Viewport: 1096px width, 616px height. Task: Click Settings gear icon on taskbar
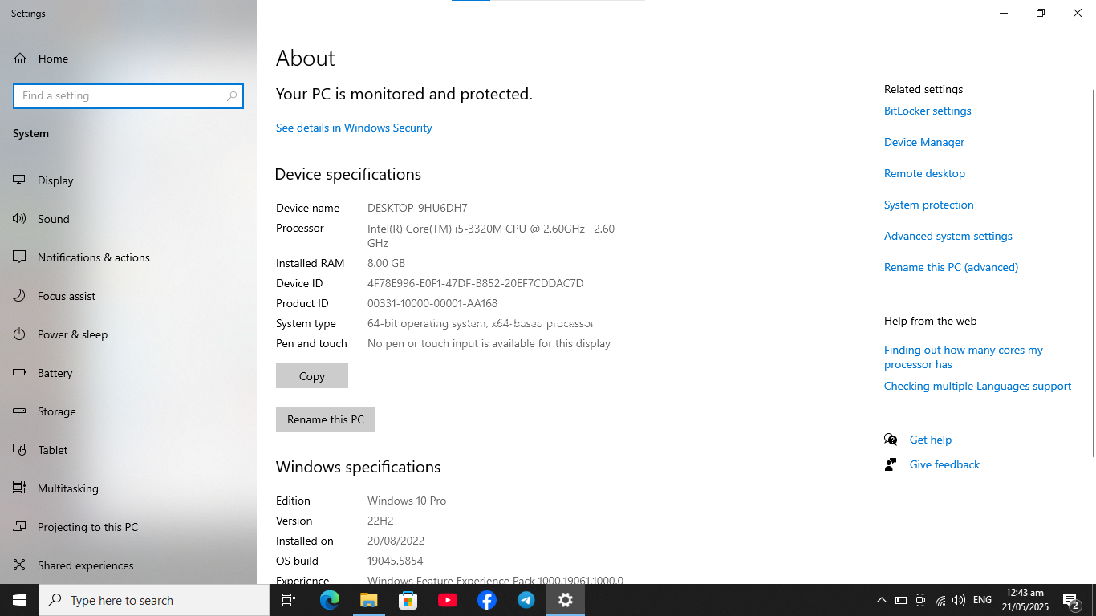tap(565, 600)
